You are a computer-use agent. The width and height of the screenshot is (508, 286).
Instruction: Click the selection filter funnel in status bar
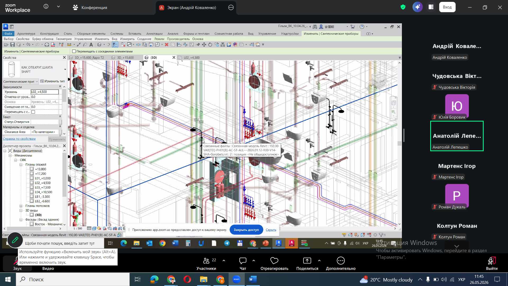[381, 235]
